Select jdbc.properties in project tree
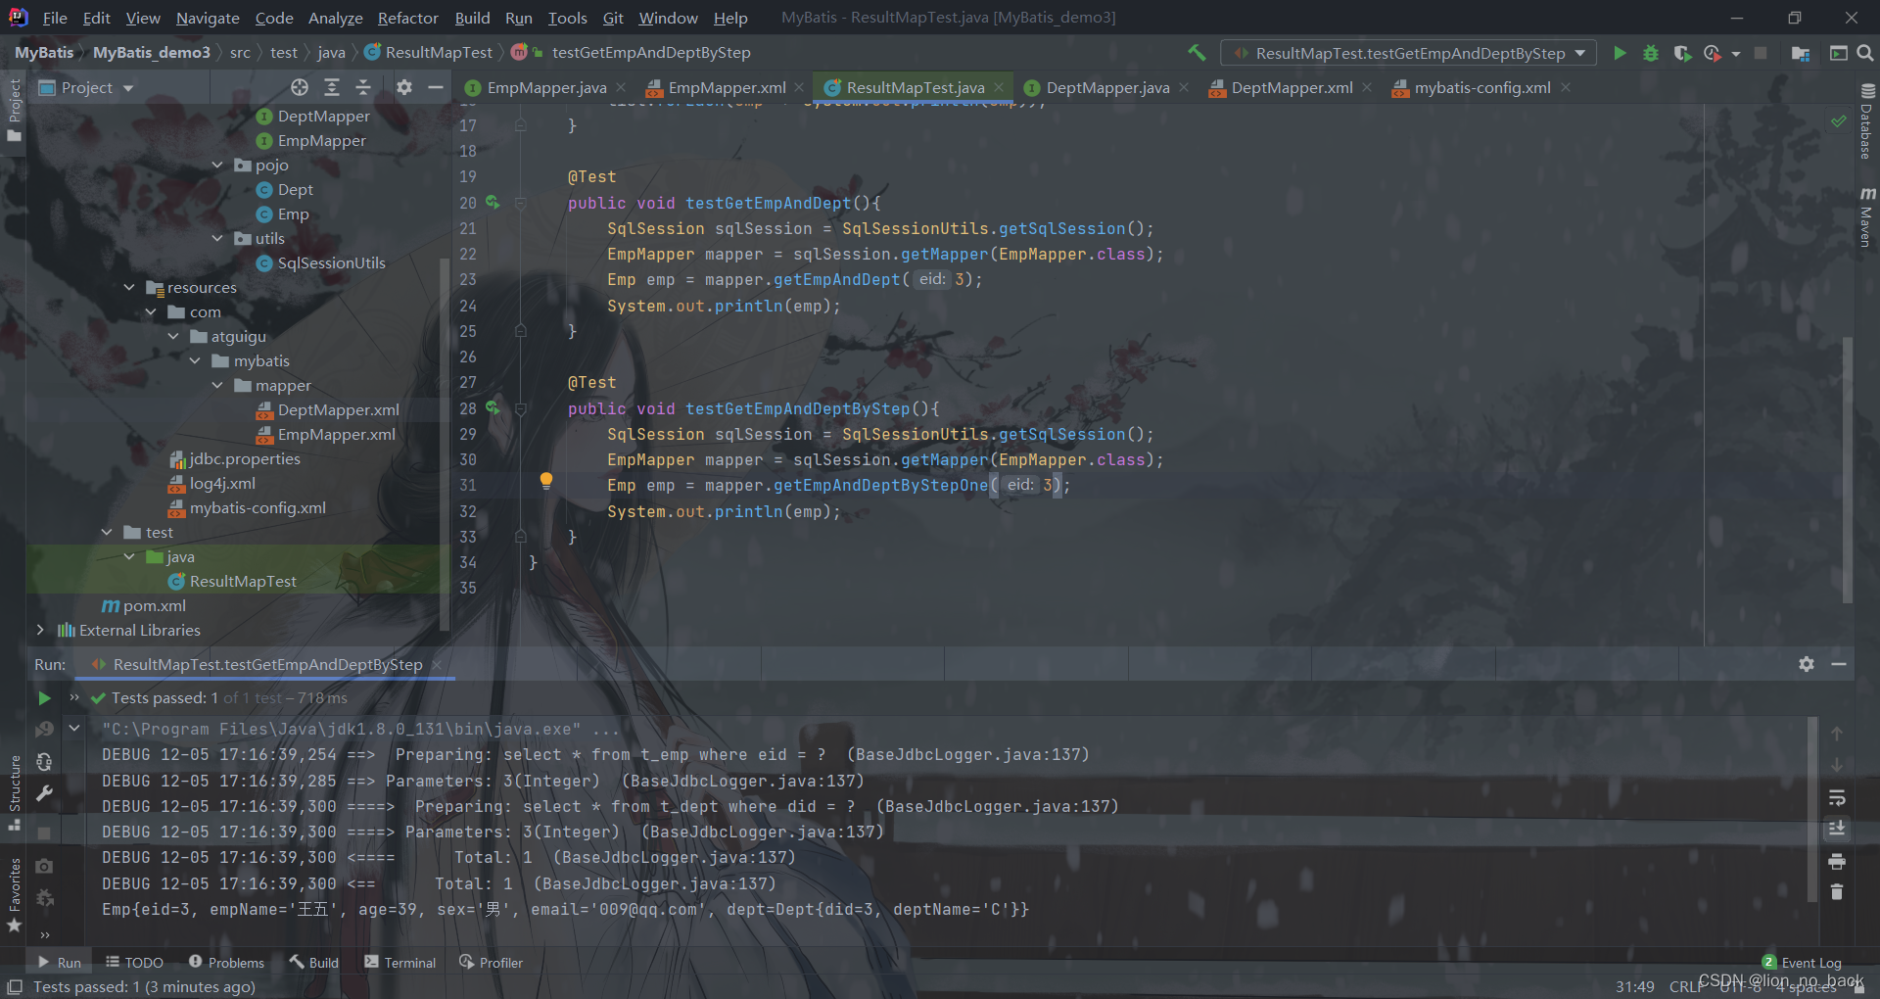This screenshot has height=999, width=1880. (x=244, y=458)
